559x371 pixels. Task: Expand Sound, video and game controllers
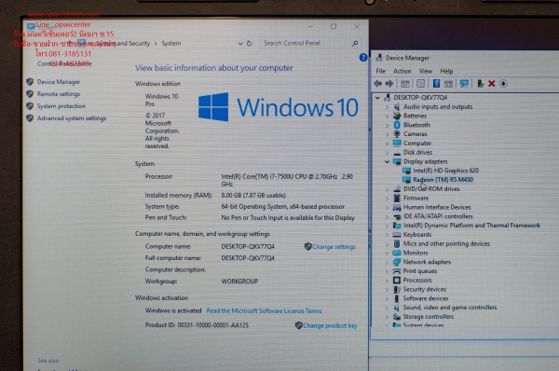click(388, 308)
